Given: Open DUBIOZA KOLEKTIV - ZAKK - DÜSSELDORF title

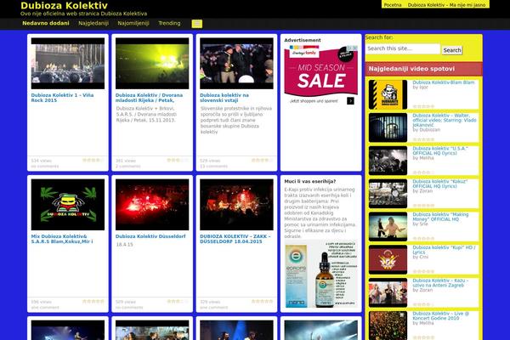Looking at the screenshot, I should point(235,239).
